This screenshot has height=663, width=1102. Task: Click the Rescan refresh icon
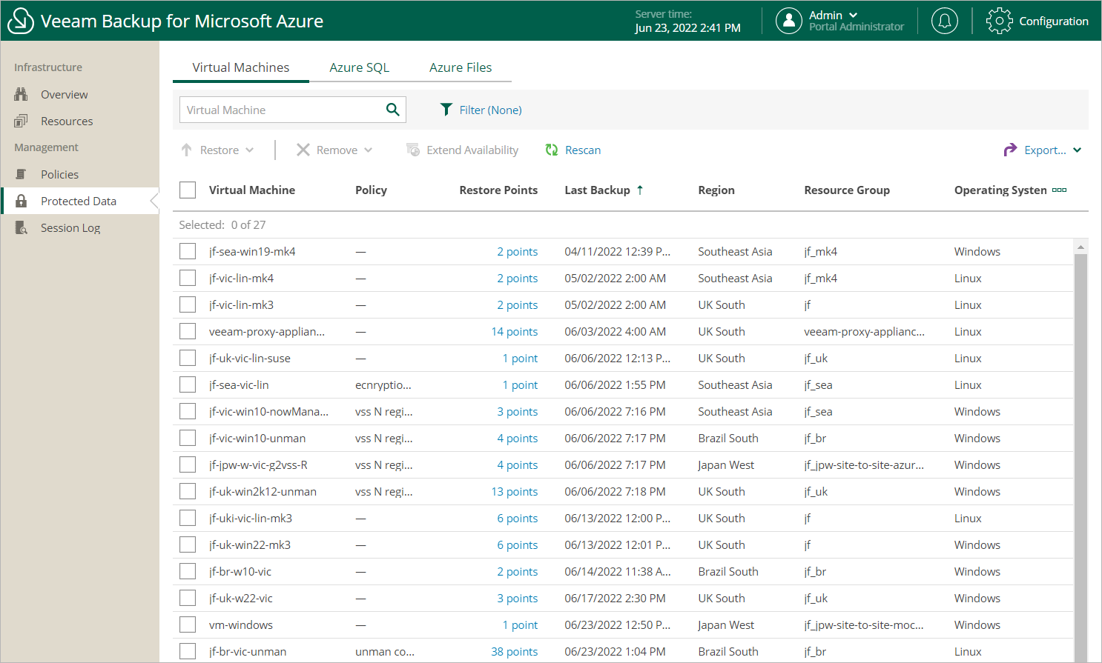552,150
